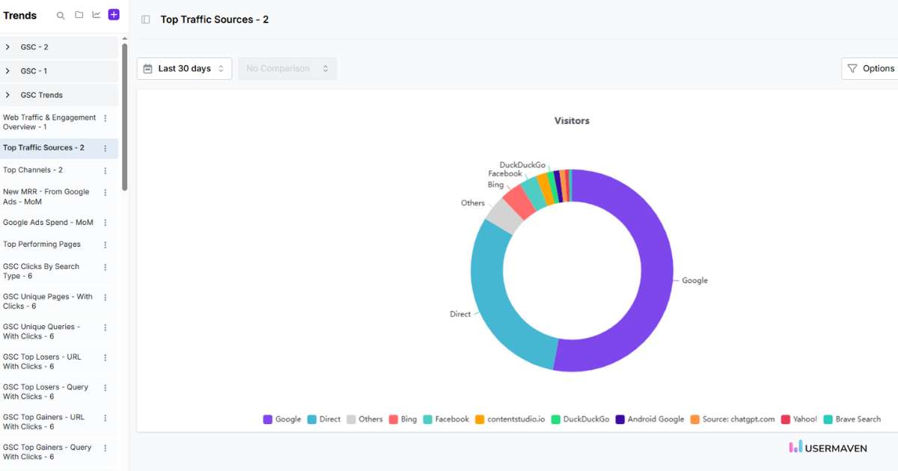This screenshot has height=471, width=898.
Task: Toggle Others series in chart legend
Action: tap(364, 419)
